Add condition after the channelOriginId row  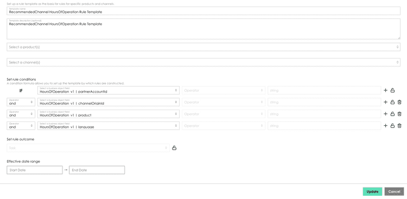click(x=385, y=102)
